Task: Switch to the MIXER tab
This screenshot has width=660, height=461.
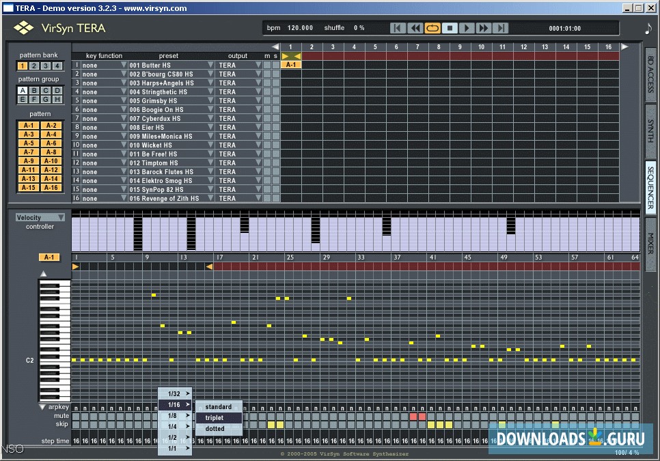Action: tap(650, 243)
